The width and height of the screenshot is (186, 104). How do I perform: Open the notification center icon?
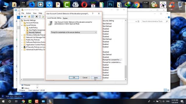point(182,101)
